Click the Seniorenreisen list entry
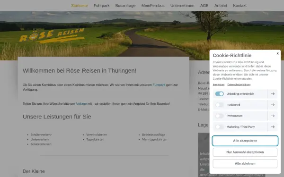The image size is (284, 177). point(41,144)
